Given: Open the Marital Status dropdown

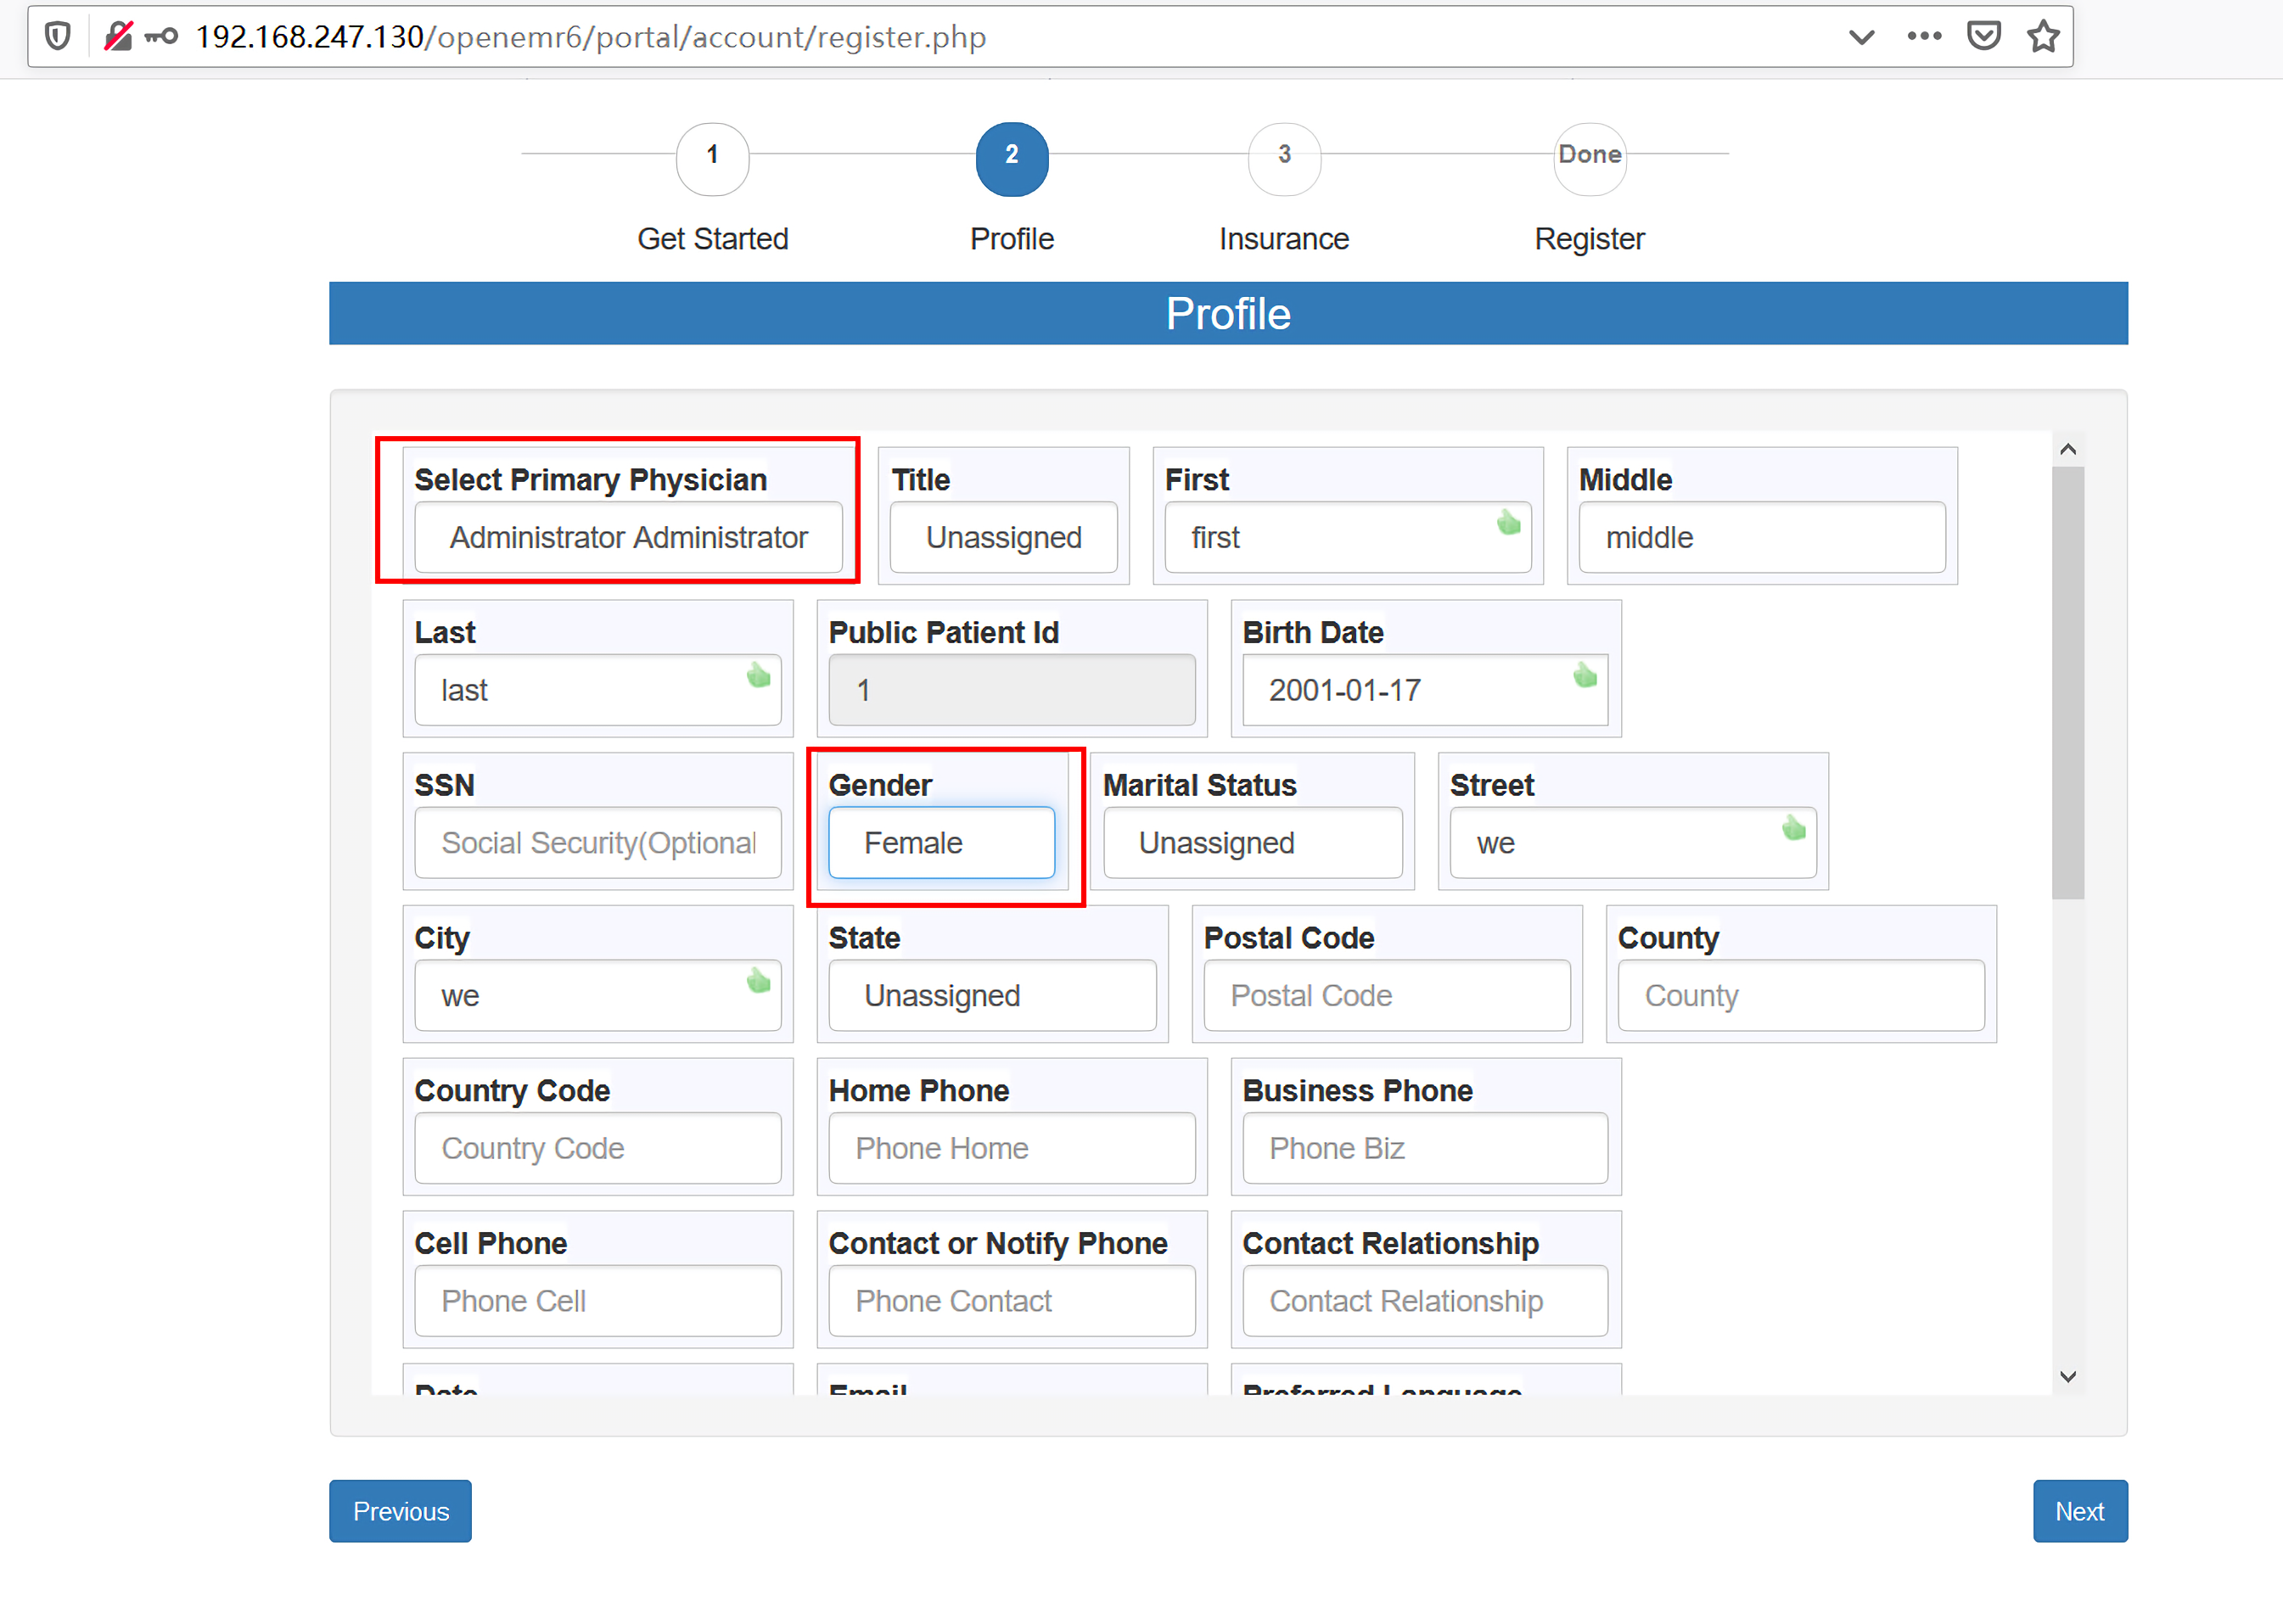Looking at the screenshot, I should (x=1252, y=843).
